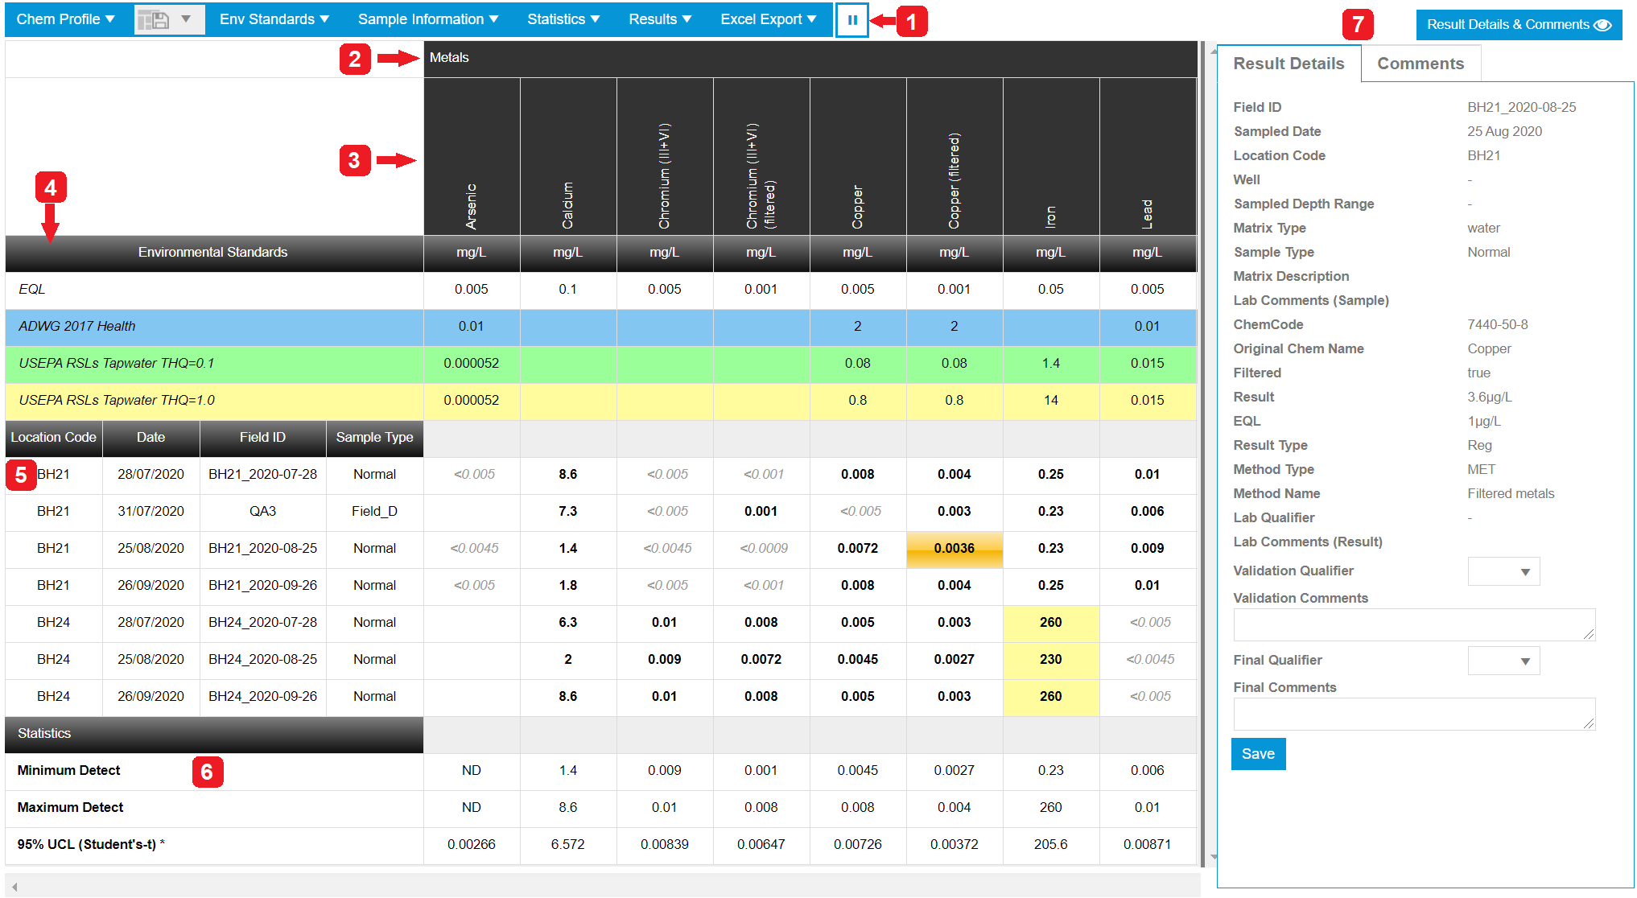Click the highlighted 0.0036 Copper filtered result
1637x898 pixels.
(x=955, y=549)
